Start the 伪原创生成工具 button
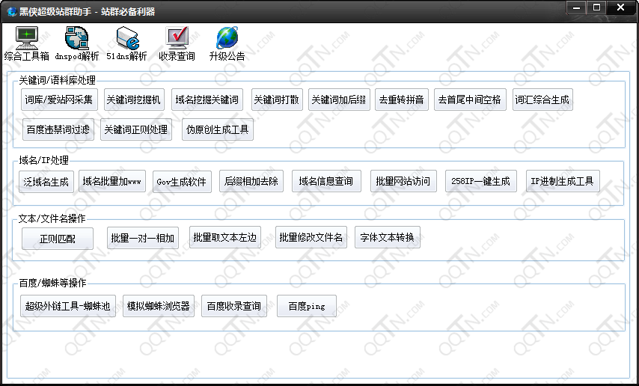Viewport: 639px width, 386px height. coord(218,129)
